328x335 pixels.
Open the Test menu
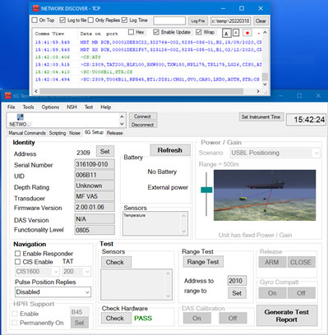pyautogui.click(x=89, y=107)
